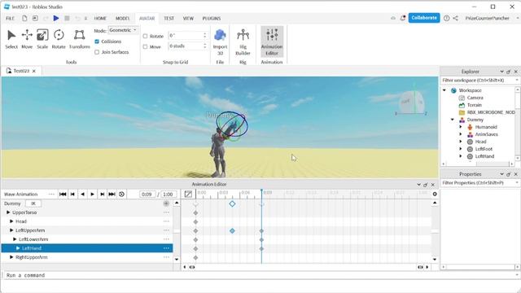This screenshot has width=521, height=293.
Task: Open Animation Editor timeline settings gear
Action: 435,194
